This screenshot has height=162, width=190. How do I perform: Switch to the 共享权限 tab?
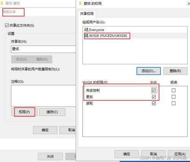tap(87, 14)
